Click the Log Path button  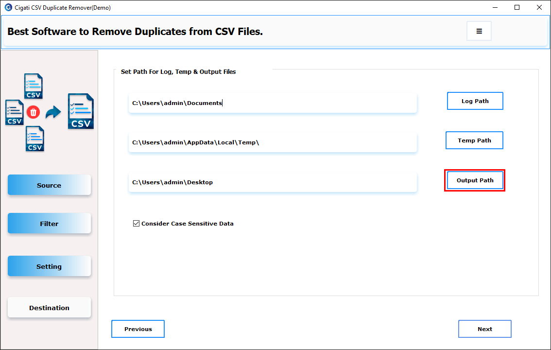(x=475, y=101)
